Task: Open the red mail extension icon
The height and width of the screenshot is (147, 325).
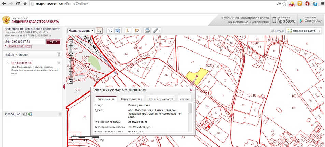Action: click(292, 4)
